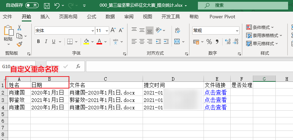
Task: Expand the Undo history arrow
Action: 63,5
